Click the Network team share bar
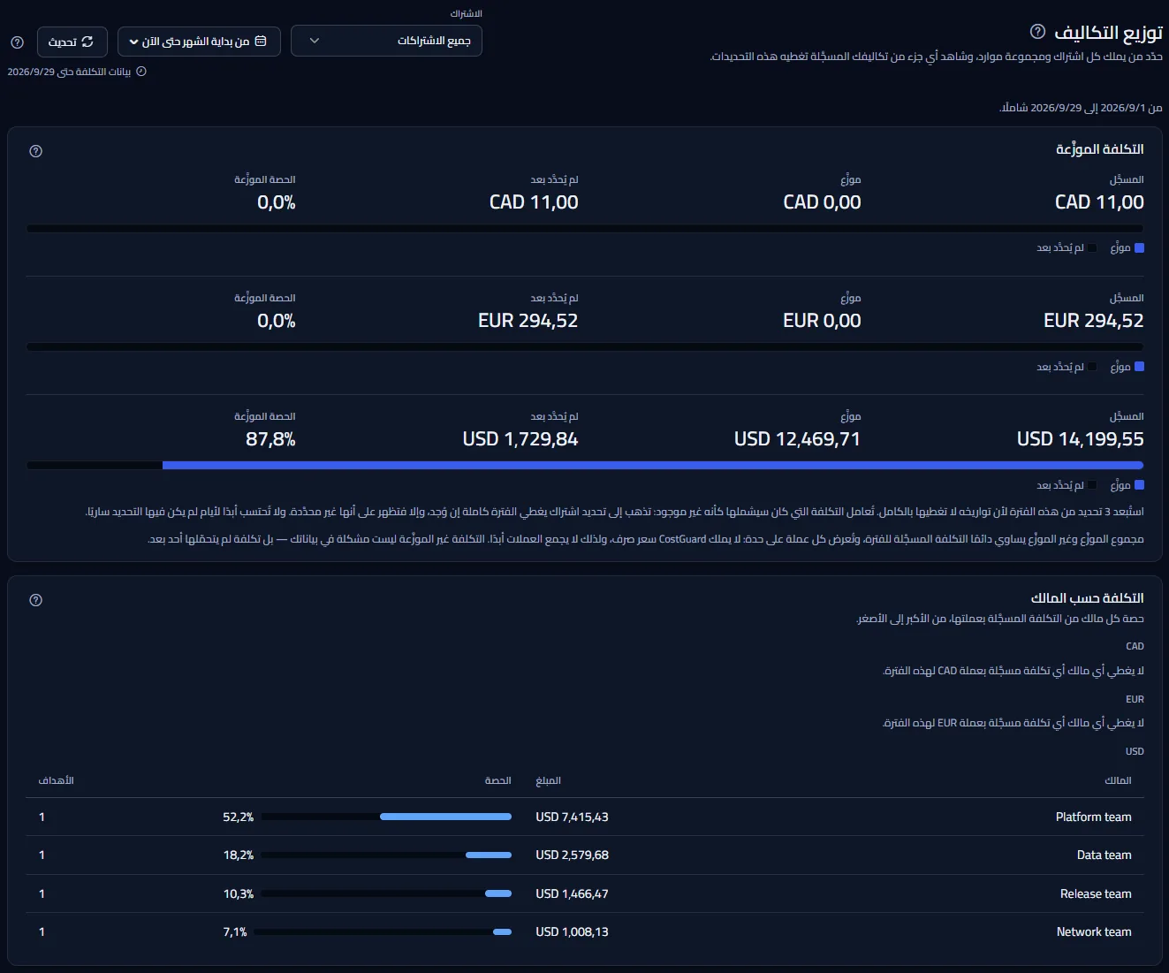 [383, 931]
